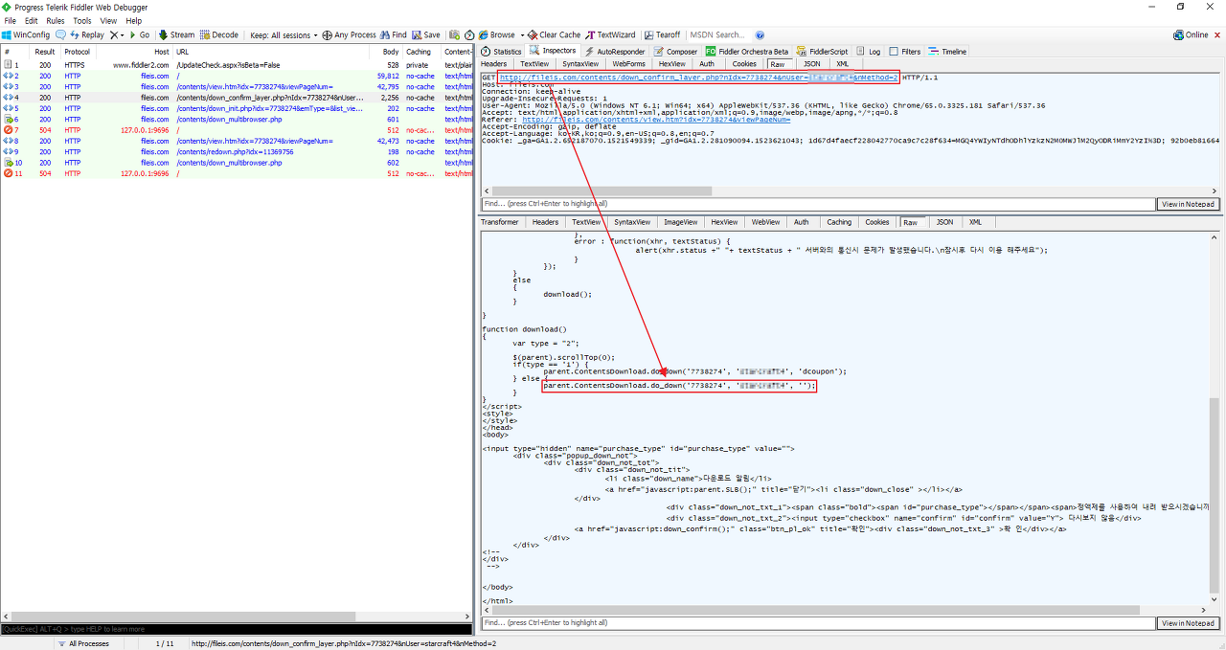The height and width of the screenshot is (650, 1226).
Task: Focus the response Find field
Action: [x=818, y=622]
